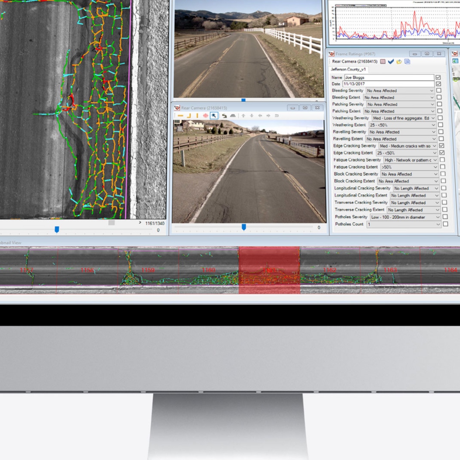Click the perspective view icon in Rear Camera toolbar
The image size is (460, 460).
click(233, 116)
